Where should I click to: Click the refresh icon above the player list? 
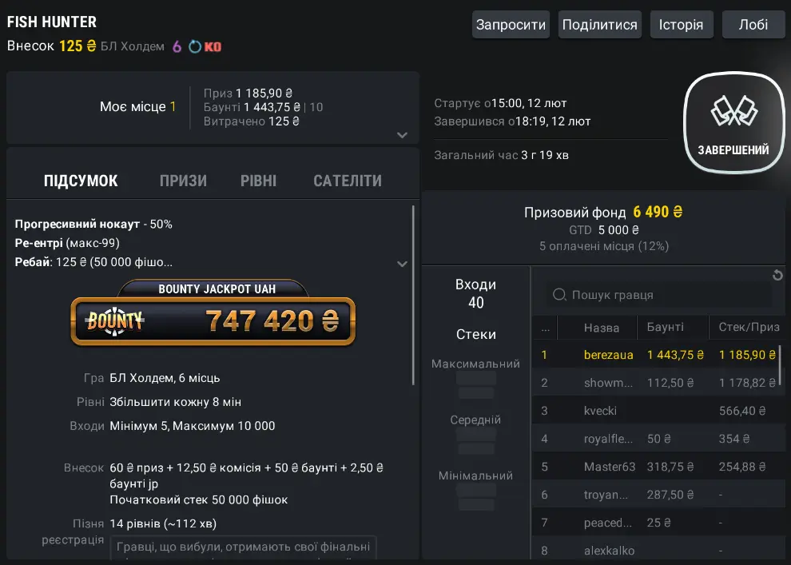click(777, 276)
